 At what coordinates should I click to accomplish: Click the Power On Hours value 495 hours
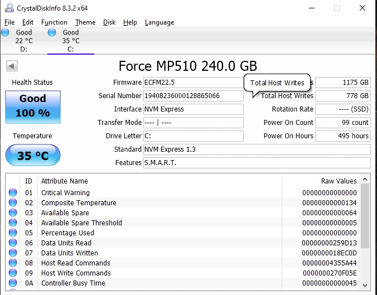(x=343, y=136)
